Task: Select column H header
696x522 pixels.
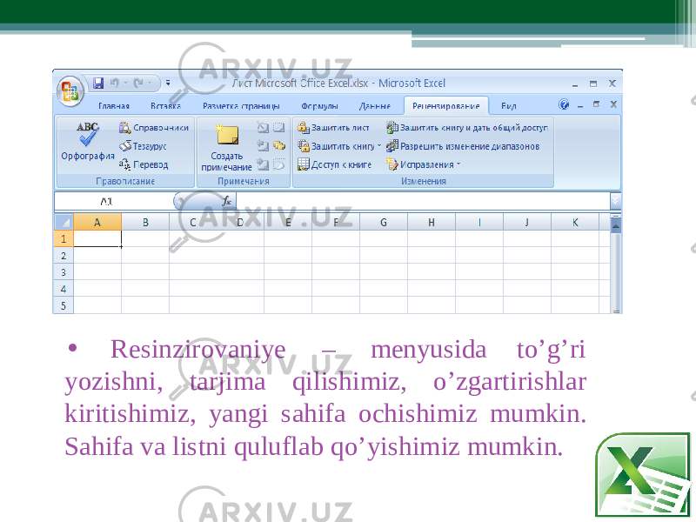Action: (432, 222)
